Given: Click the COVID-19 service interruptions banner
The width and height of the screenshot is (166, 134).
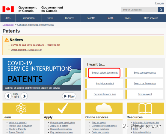Looking at the screenshot, I should pos(42,72).
